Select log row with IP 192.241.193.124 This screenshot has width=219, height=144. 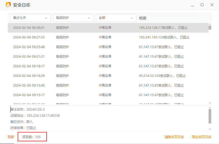coord(107,37)
